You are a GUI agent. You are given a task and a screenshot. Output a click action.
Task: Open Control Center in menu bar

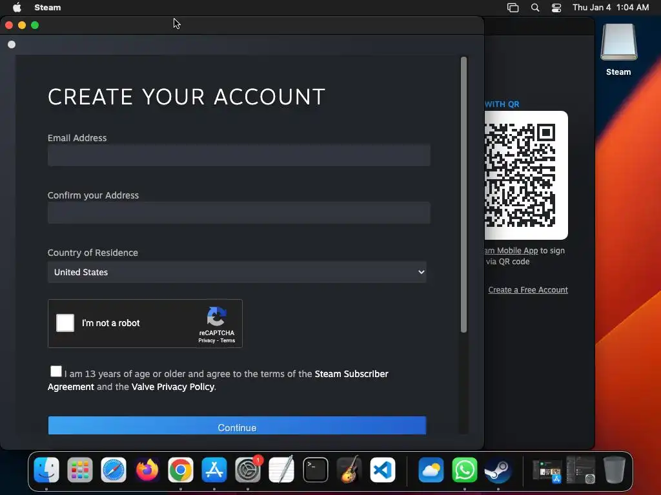tap(556, 8)
